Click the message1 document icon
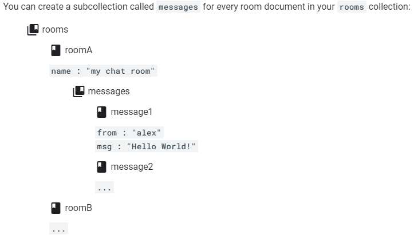Screen dimensions: 414x235 click(102, 112)
